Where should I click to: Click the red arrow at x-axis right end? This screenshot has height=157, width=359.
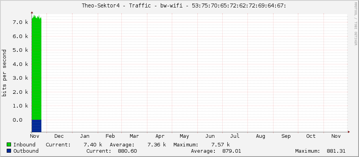pyautogui.click(x=348, y=132)
